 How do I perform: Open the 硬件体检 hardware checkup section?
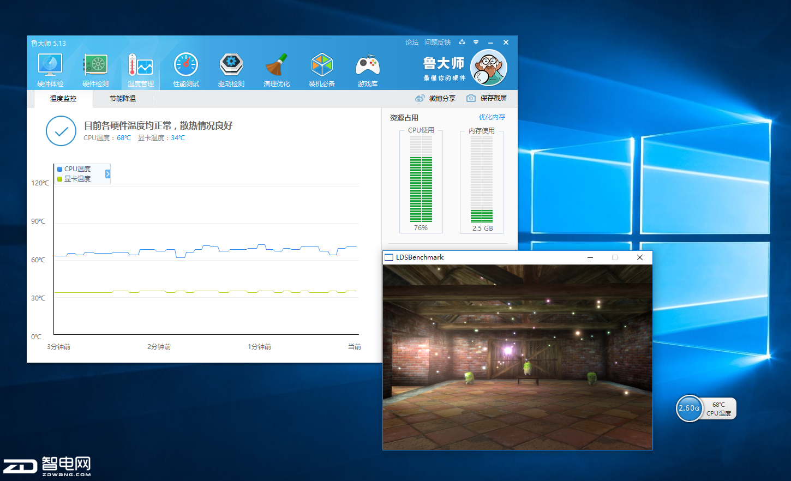coord(50,70)
